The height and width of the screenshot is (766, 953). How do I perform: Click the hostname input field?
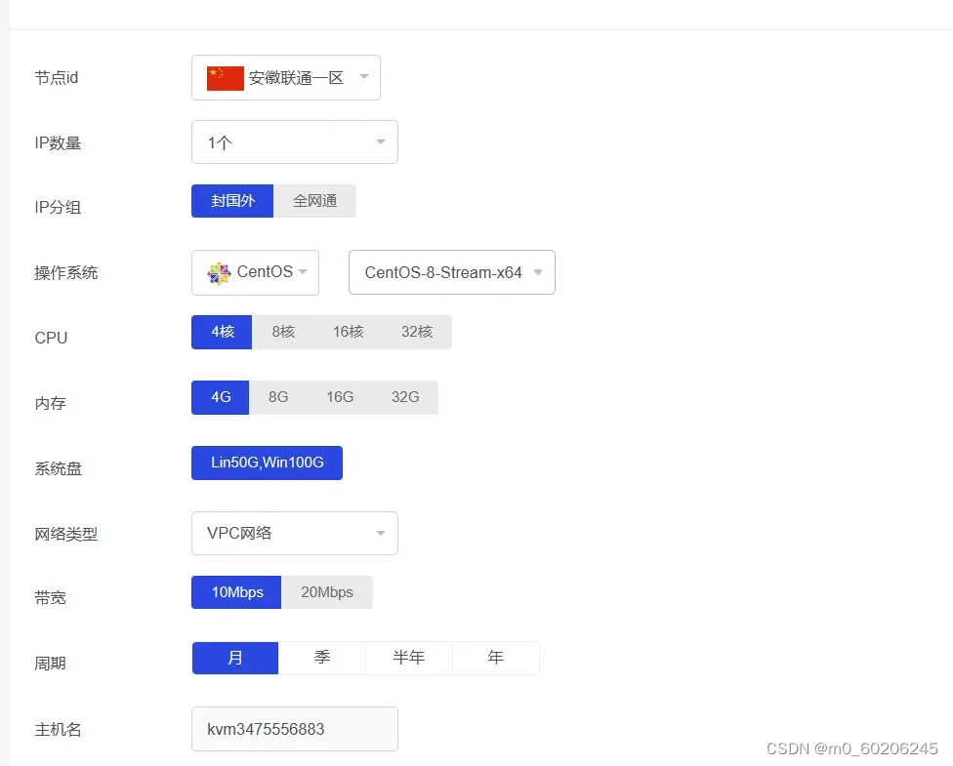294,729
